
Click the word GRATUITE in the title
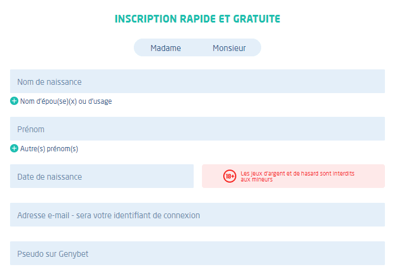point(256,19)
